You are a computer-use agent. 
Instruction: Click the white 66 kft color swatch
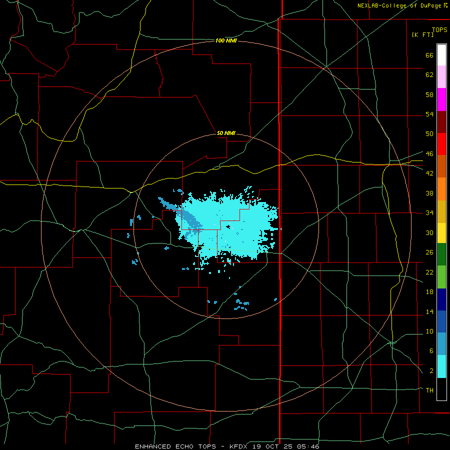pyautogui.click(x=441, y=55)
